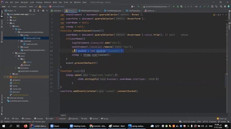Screen dimensions: 231x129
Task: Go to next highlighted error arrow
Action: click(226, 15)
